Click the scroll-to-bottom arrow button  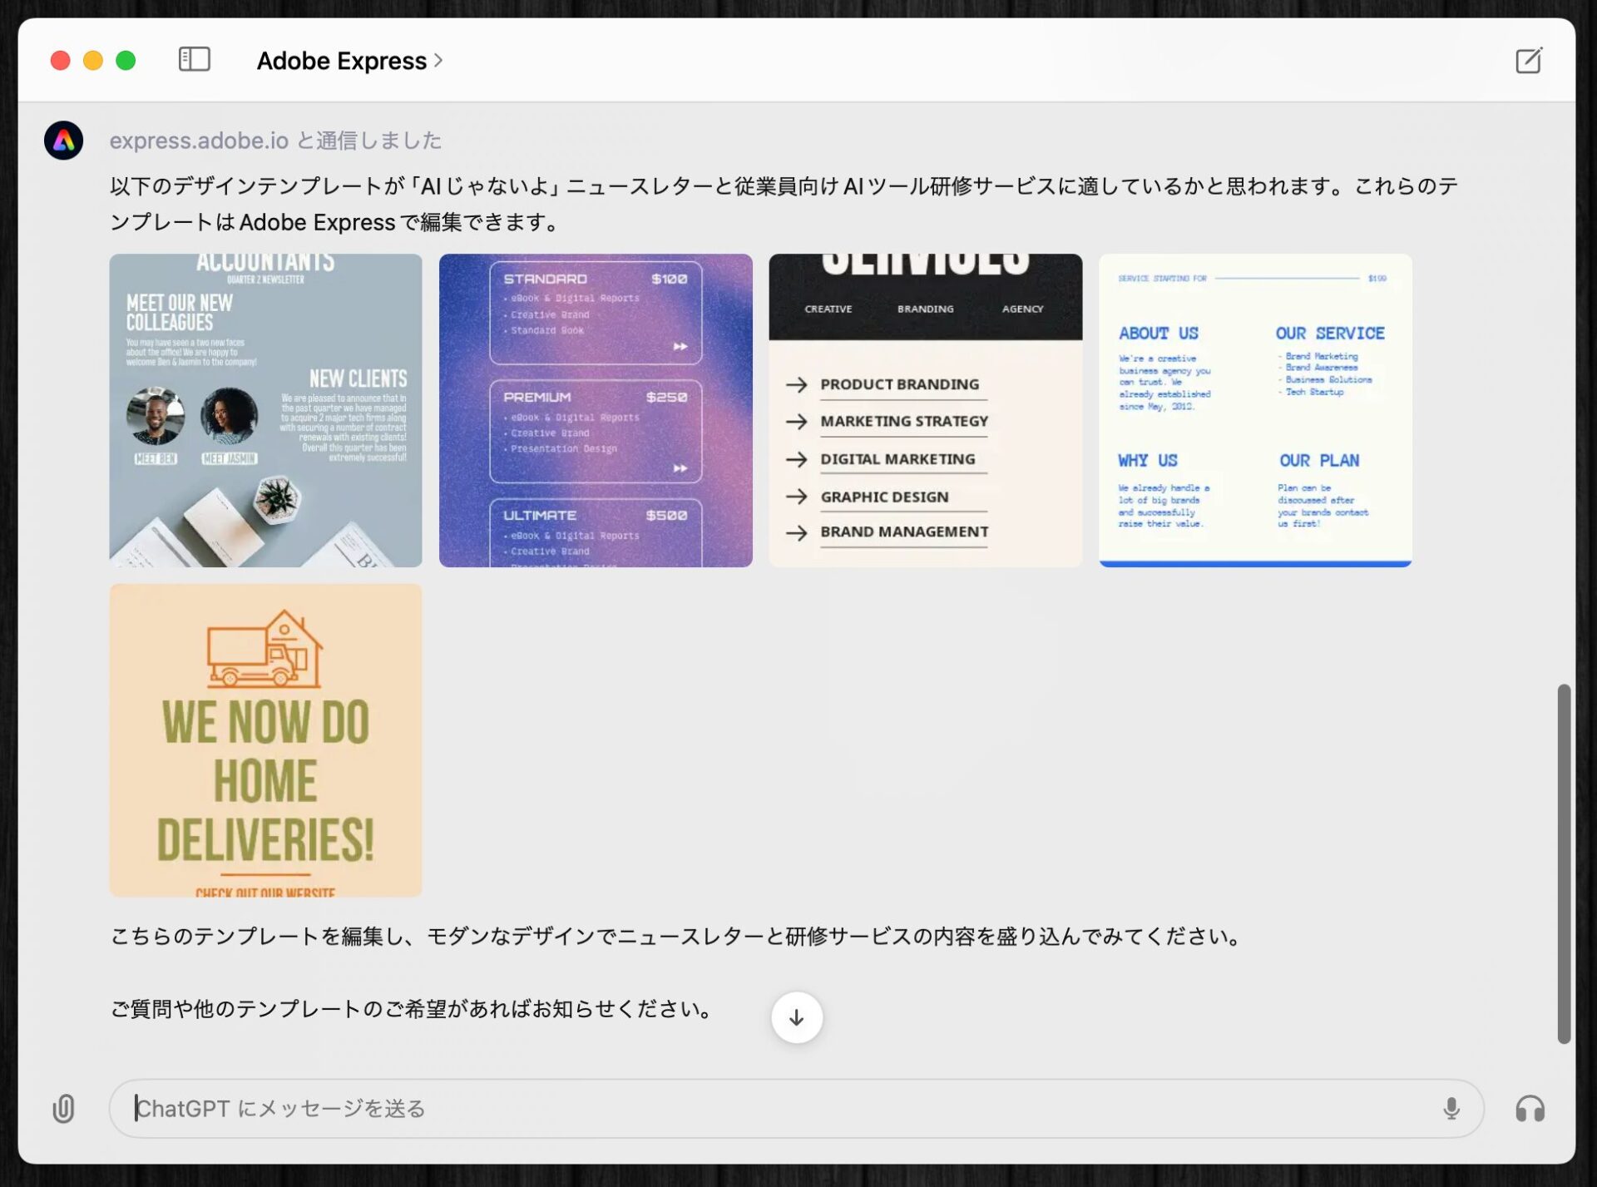796,1017
